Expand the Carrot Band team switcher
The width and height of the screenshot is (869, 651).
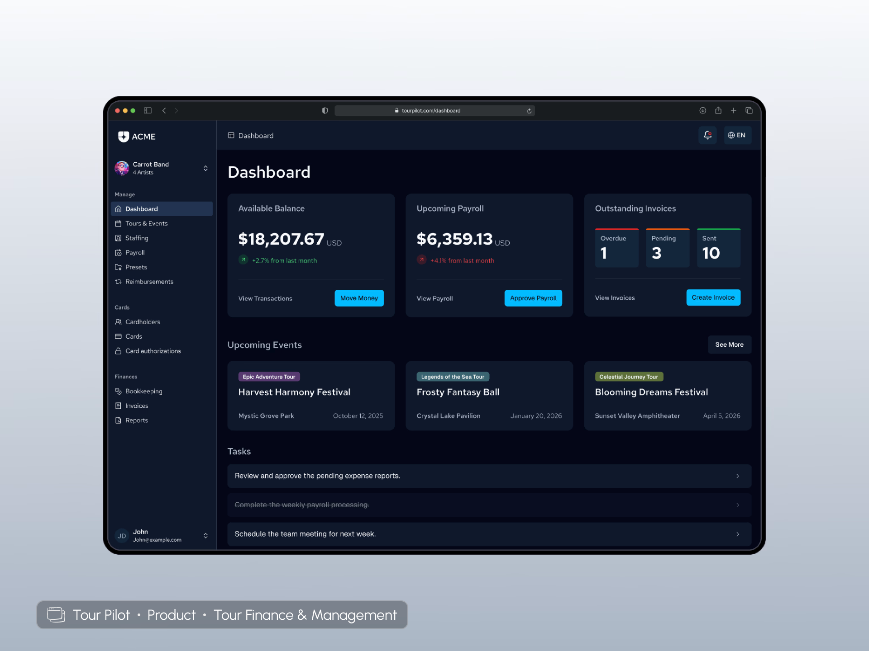(205, 168)
